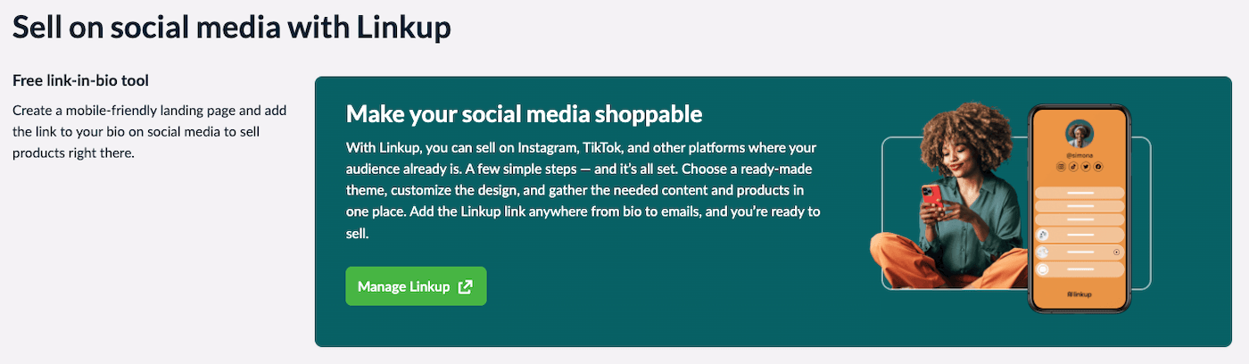Click the Instagram icon in the phone mockup
1249x364 pixels.
(x=1061, y=167)
